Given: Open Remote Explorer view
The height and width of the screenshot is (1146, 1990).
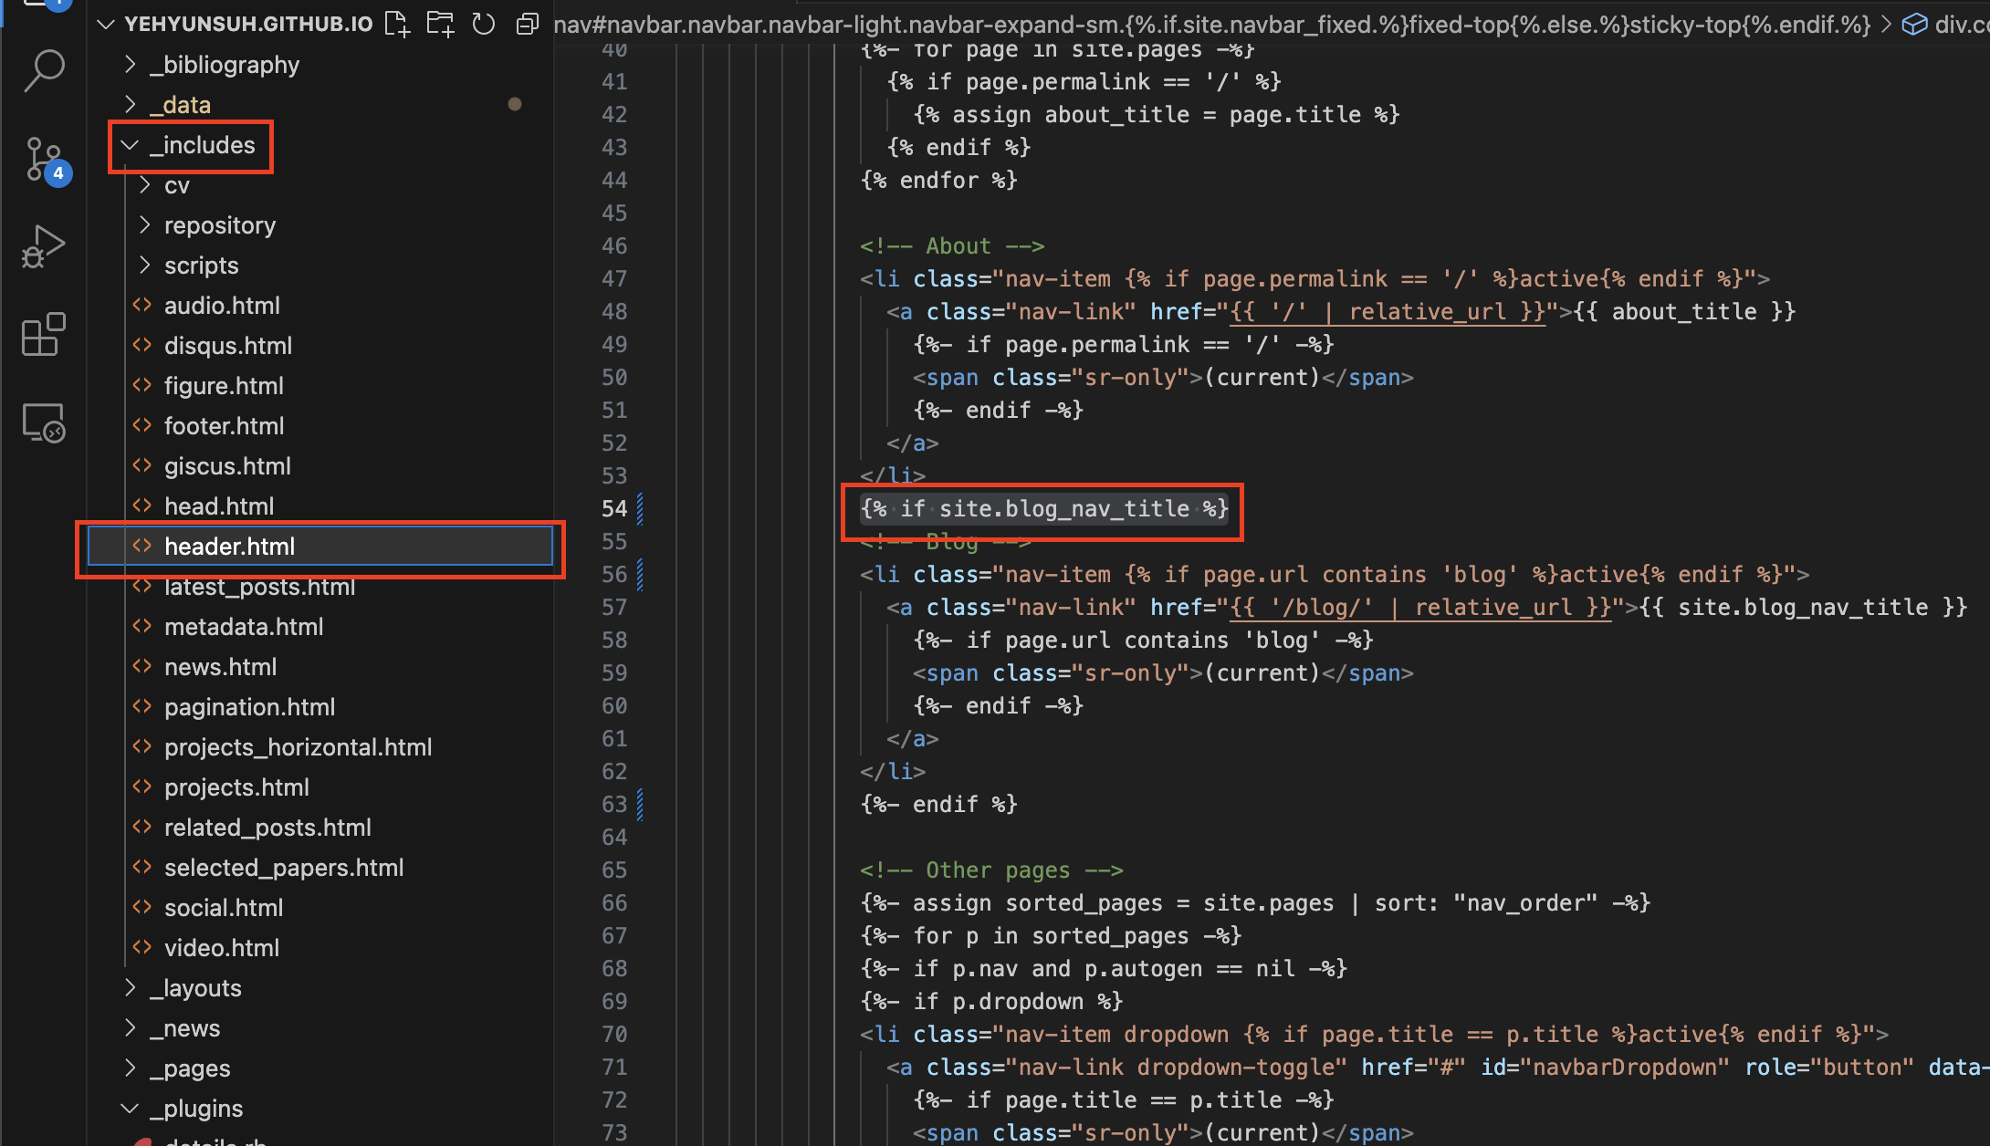Looking at the screenshot, I should pyautogui.click(x=44, y=422).
